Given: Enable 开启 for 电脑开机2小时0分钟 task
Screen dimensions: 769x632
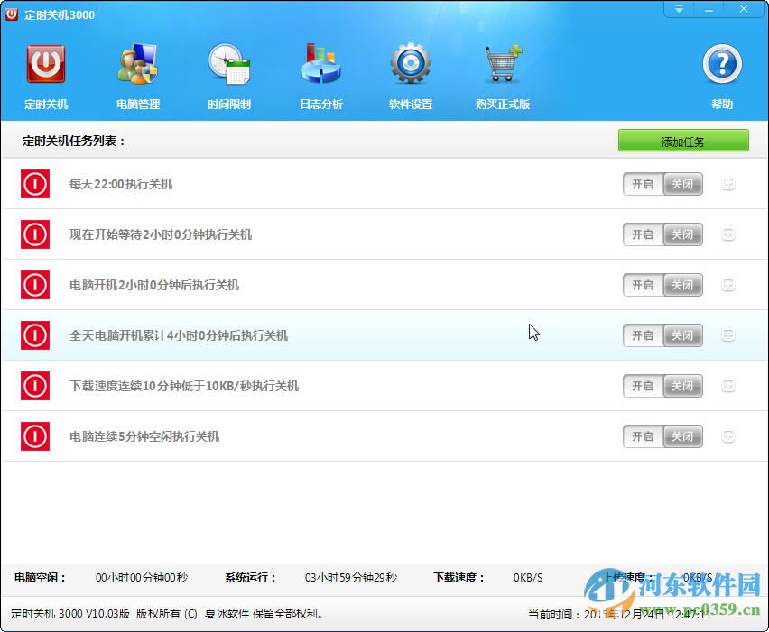Looking at the screenshot, I should pyautogui.click(x=643, y=285).
